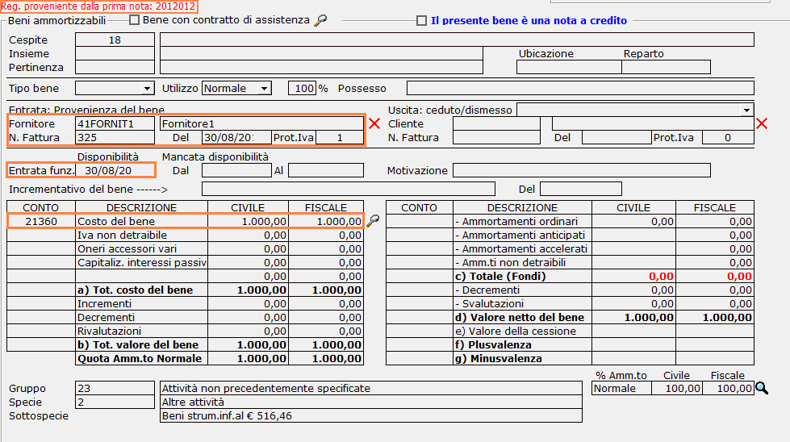This screenshot has height=442, width=790.
Task: Enable Bene con contratto di assistenza checkbox
Action: 134,20
